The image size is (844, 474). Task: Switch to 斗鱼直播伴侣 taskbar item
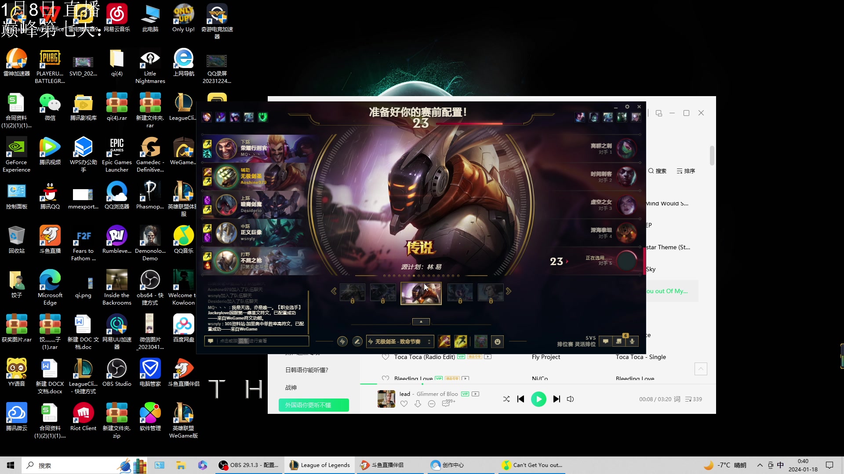[x=390, y=465]
